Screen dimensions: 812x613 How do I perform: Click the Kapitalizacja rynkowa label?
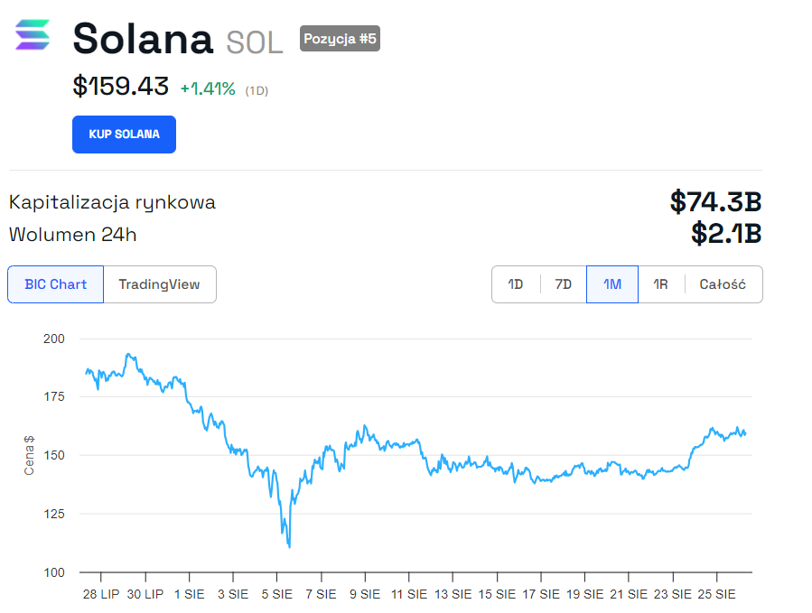(112, 202)
